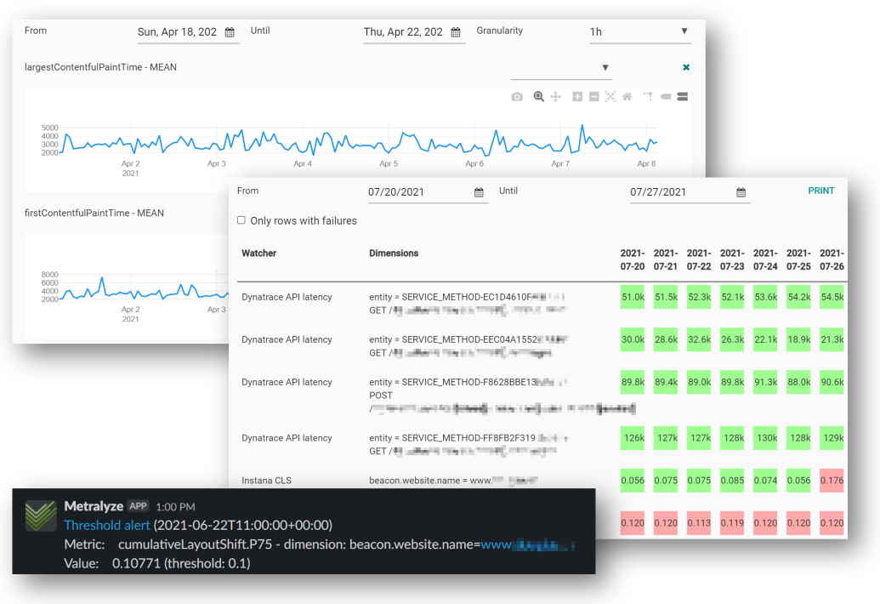Click the Until field 07/27/2021

click(690, 192)
